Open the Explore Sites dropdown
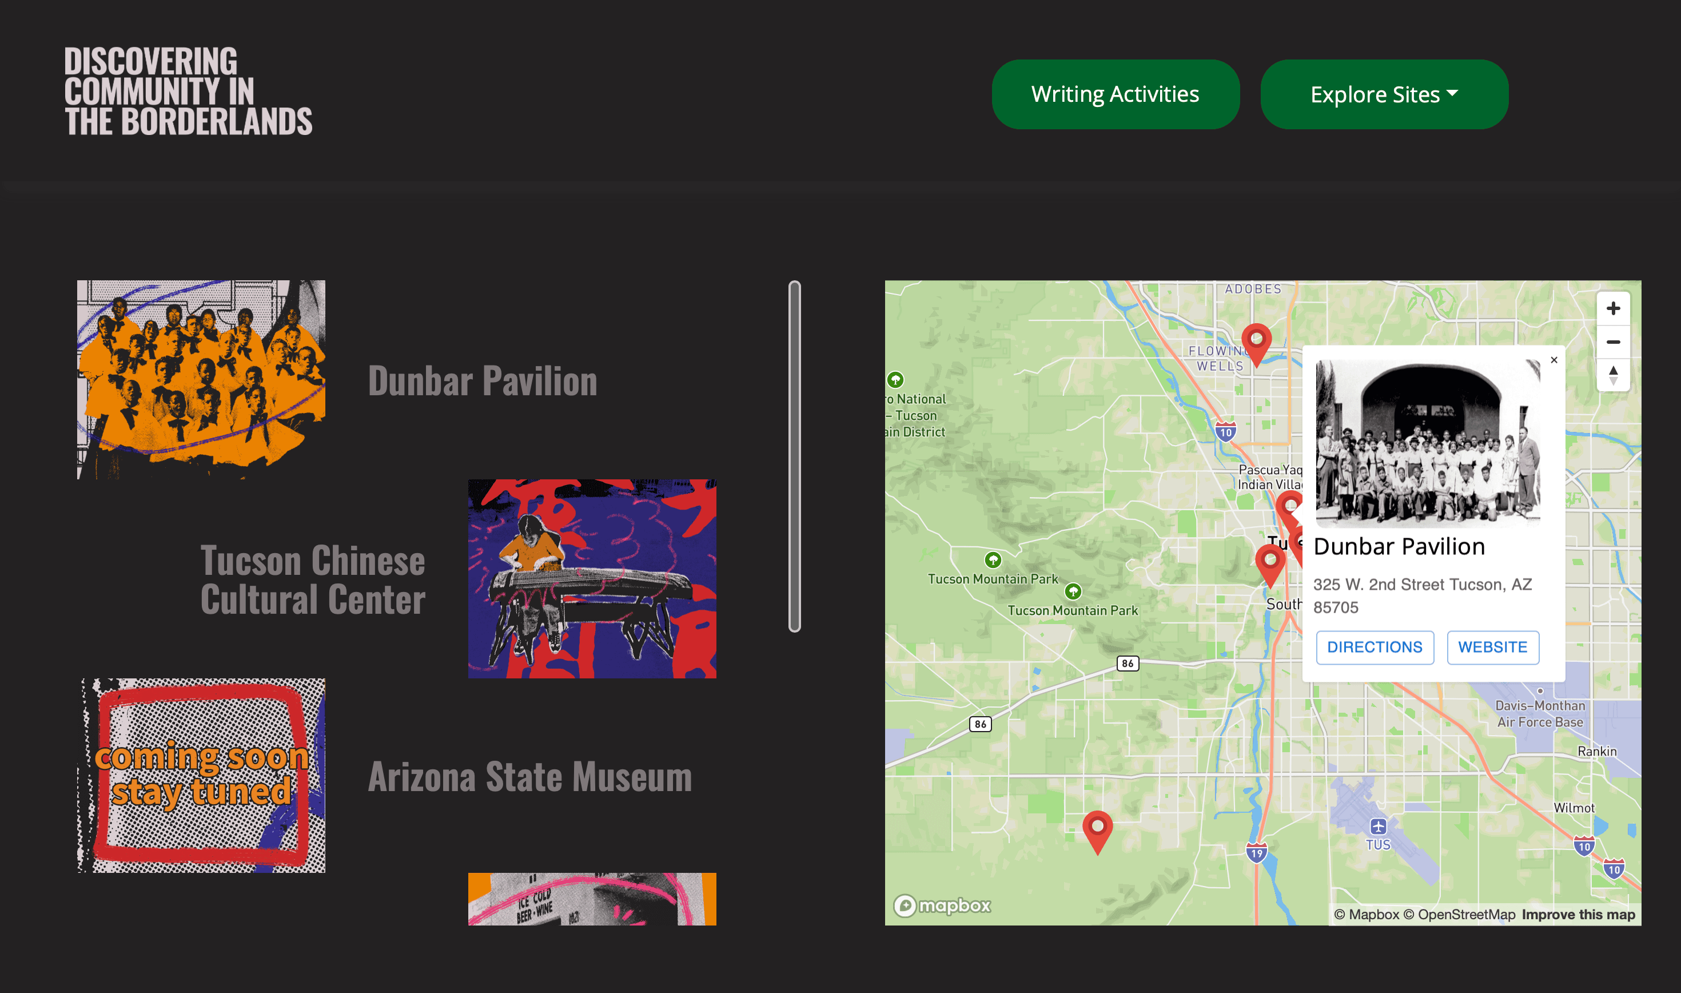Image resolution: width=1681 pixels, height=993 pixels. (x=1384, y=94)
